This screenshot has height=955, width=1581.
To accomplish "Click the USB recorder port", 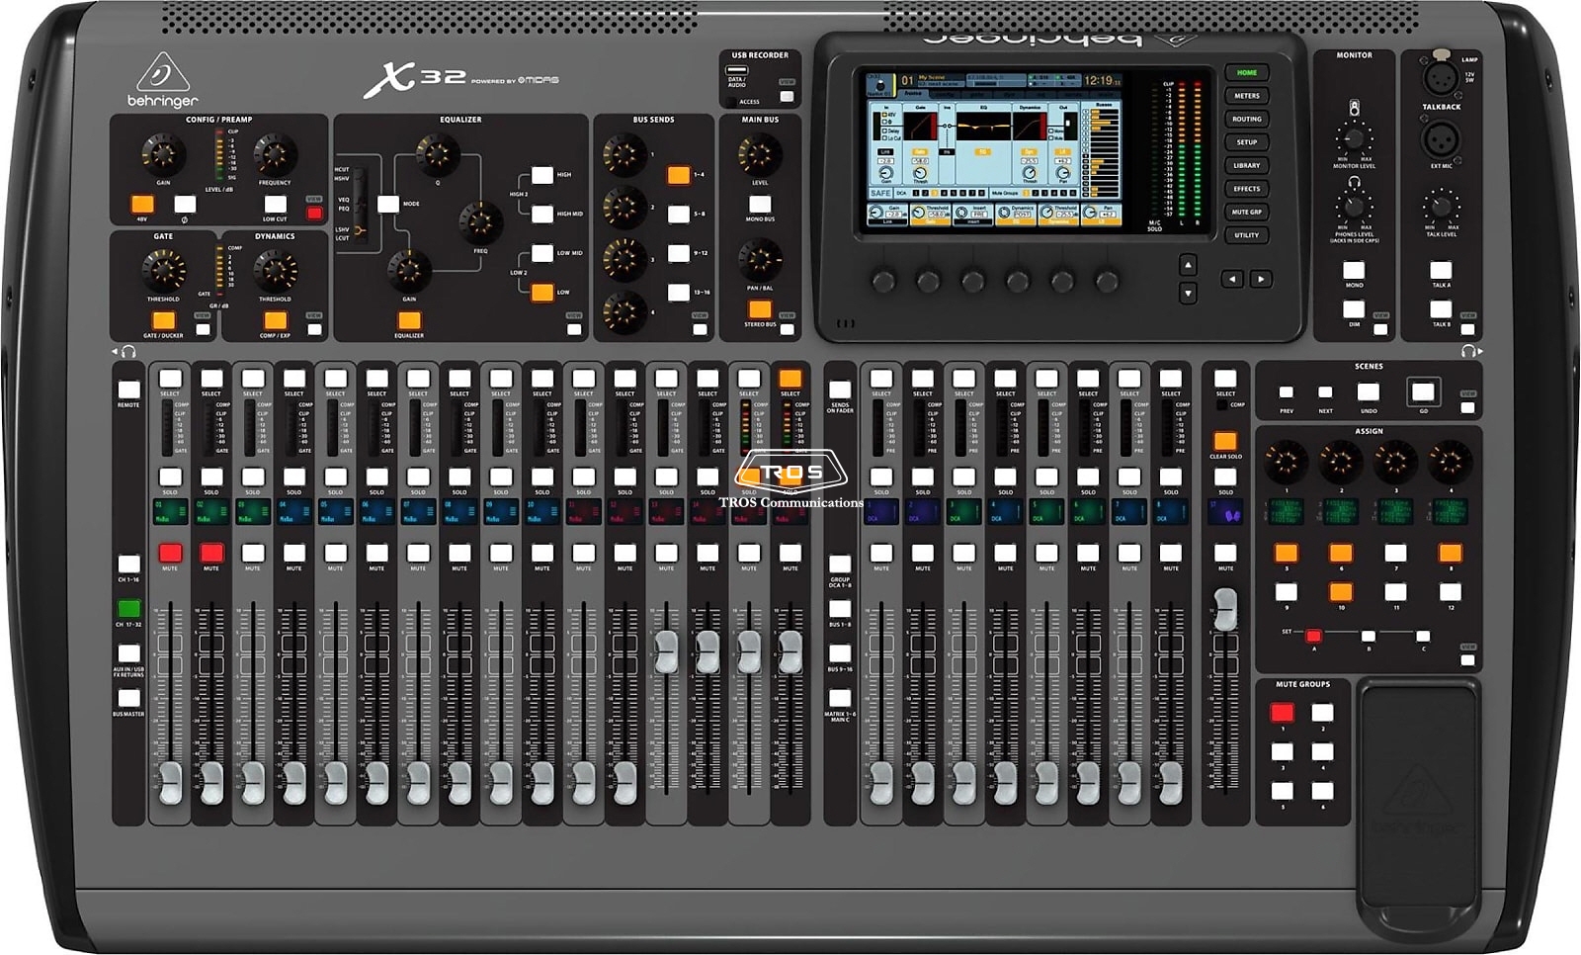I will pyautogui.click(x=737, y=71).
